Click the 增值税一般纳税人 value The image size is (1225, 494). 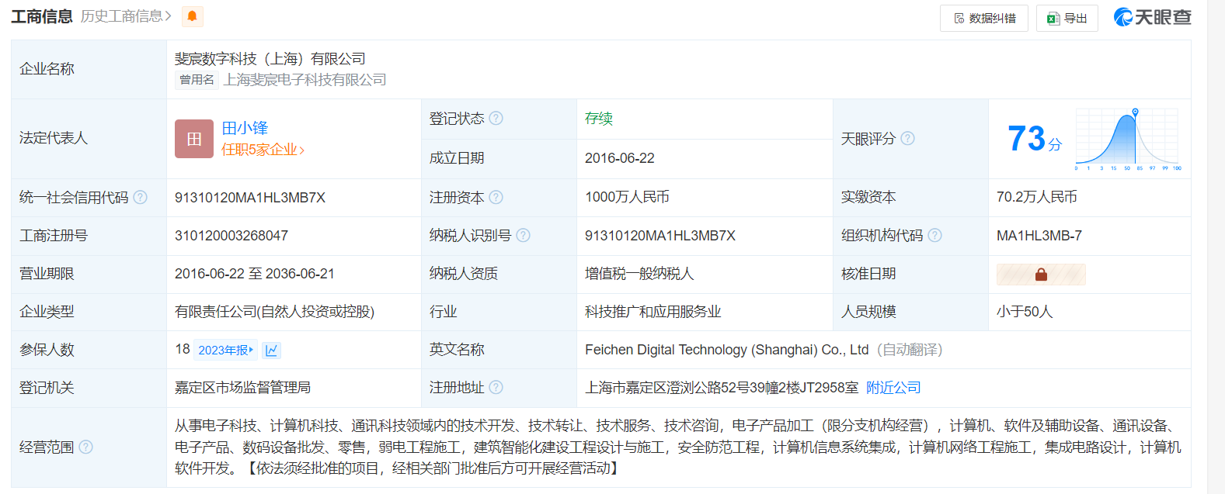click(x=639, y=274)
